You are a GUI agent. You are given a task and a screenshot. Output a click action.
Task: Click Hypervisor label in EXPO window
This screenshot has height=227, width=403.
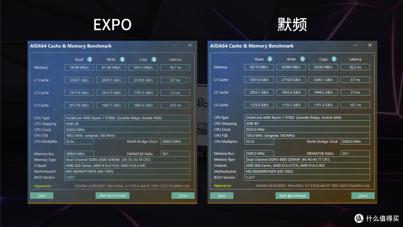(43, 186)
